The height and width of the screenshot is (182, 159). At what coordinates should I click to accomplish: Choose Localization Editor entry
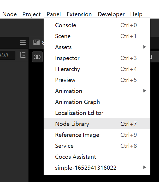pos(79,113)
